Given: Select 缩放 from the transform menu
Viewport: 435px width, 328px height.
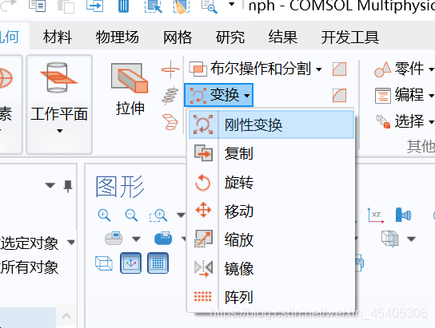Looking at the screenshot, I should pos(271,239).
